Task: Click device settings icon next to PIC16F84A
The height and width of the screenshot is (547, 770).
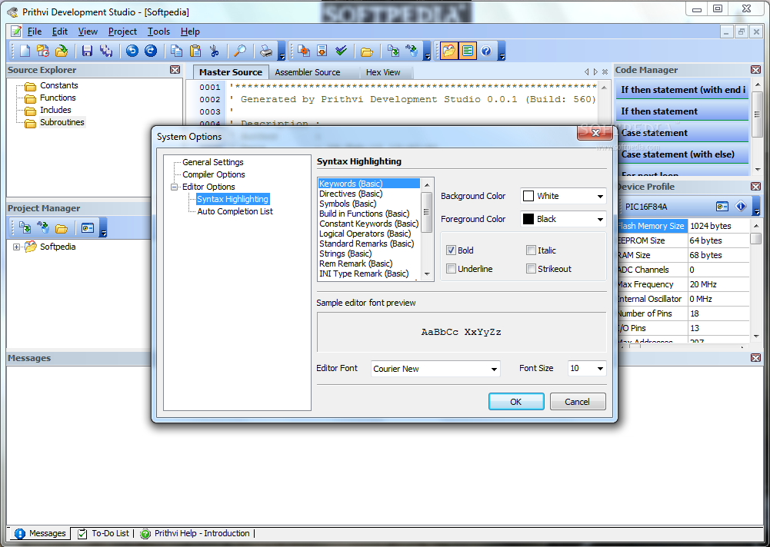Action: (722, 207)
